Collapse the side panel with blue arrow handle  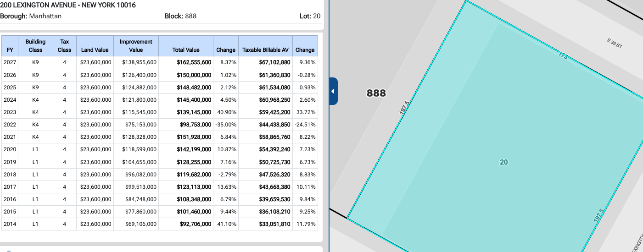click(333, 91)
